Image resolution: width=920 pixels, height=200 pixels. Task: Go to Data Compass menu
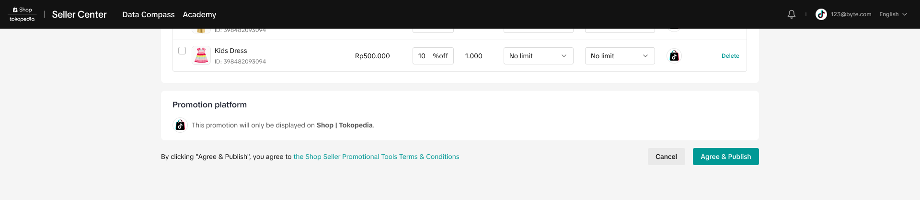[x=149, y=14]
